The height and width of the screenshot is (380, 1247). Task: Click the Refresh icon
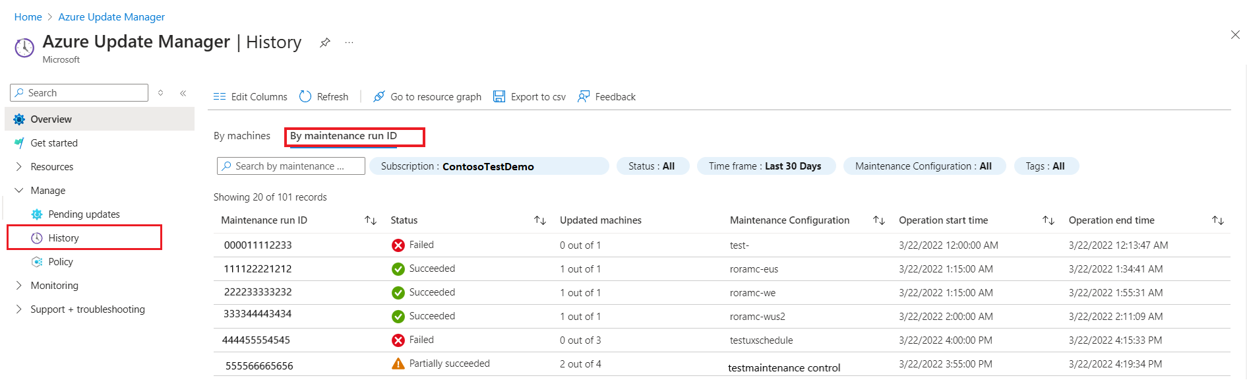coord(305,97)
